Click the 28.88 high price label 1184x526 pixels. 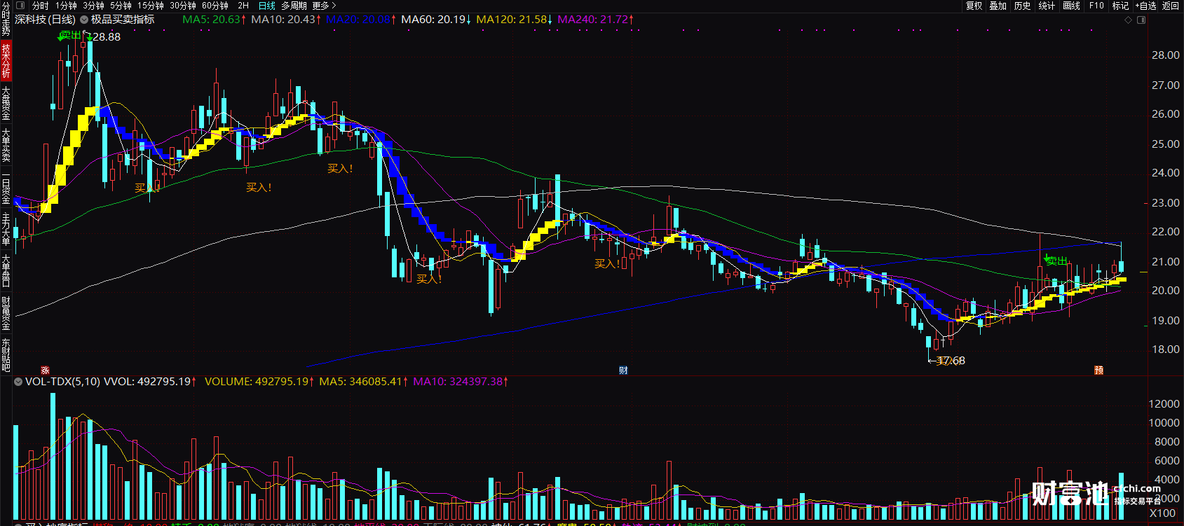point(106,37)
